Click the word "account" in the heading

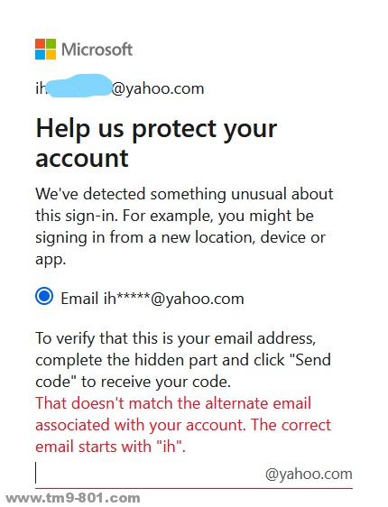[x=82, y=158]
